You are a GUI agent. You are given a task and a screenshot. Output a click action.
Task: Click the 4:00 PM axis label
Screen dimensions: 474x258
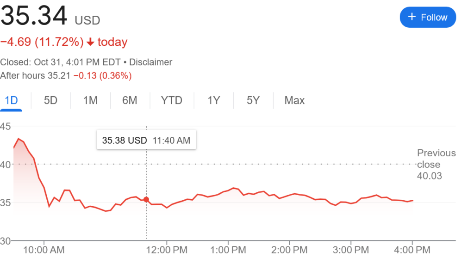tap(412, 250)
